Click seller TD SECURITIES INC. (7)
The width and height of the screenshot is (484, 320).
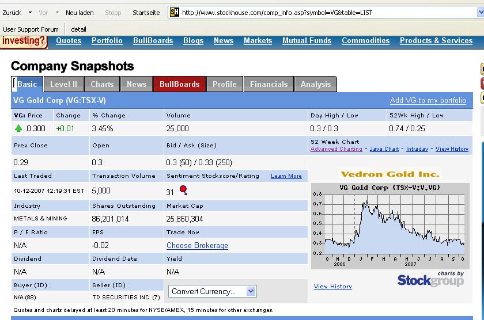pos(126,298)
